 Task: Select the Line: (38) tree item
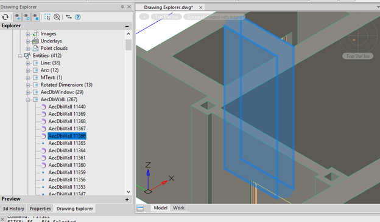tap(51, 63)
